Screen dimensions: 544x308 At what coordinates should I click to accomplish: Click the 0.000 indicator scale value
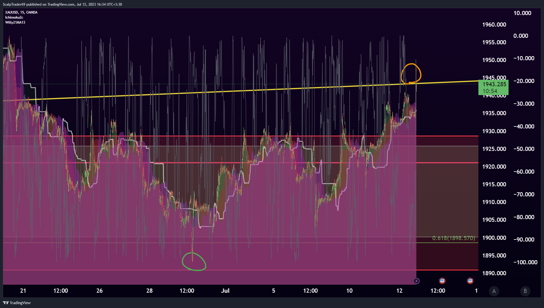[521, 36]
